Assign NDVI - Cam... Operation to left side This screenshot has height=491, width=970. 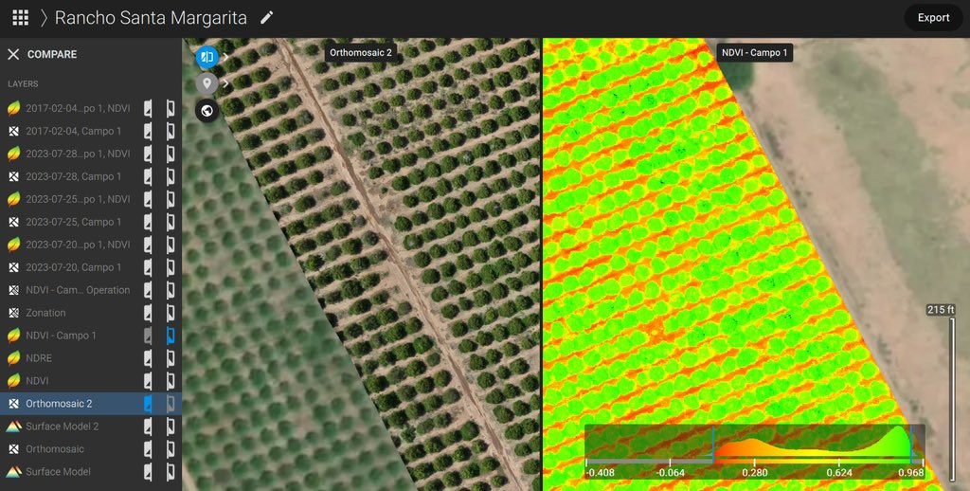[x=148, y=290]
